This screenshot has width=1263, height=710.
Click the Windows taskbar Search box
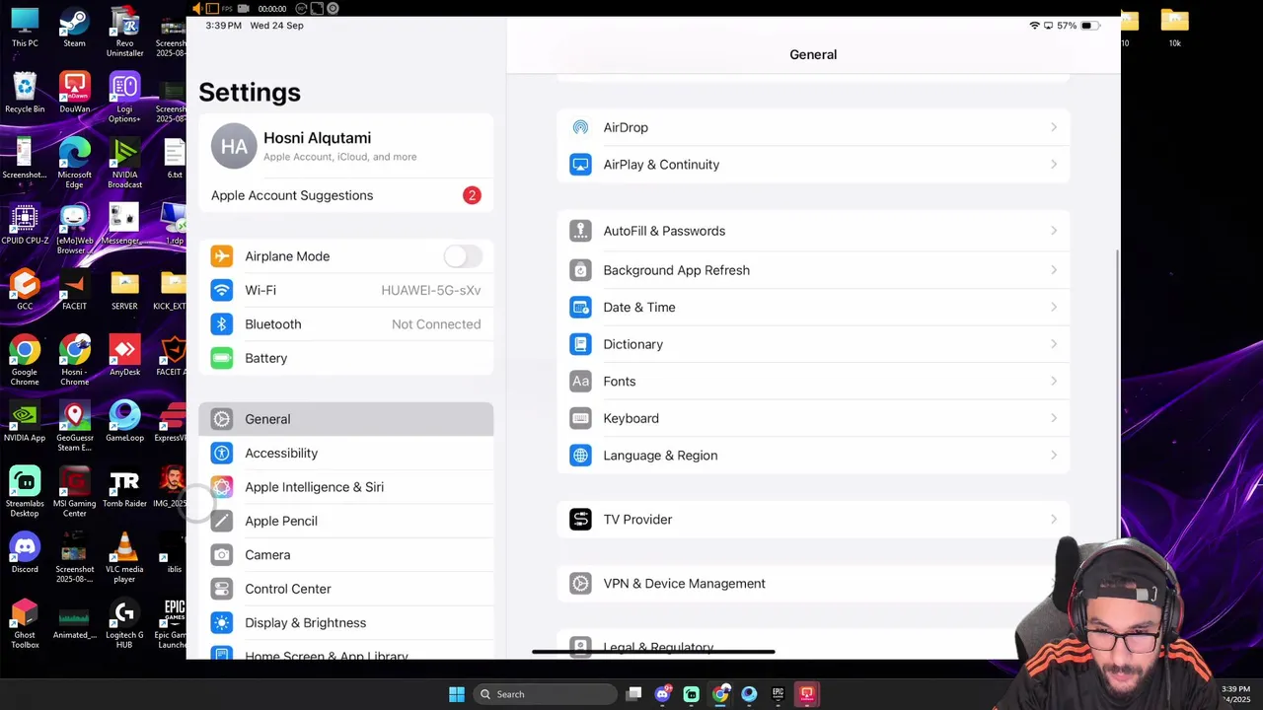click(x=545, y=694)
